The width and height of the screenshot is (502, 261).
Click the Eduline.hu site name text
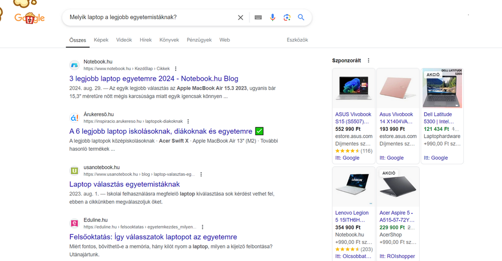(95, 220)
